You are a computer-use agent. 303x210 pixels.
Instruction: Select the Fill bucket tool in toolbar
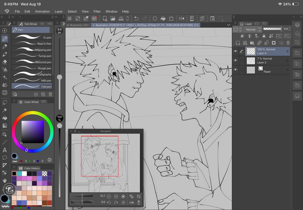tap(5, 118)
